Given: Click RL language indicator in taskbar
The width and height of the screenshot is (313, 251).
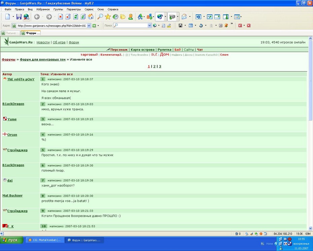Looking at the screenshot, I should tap(262, 244).
